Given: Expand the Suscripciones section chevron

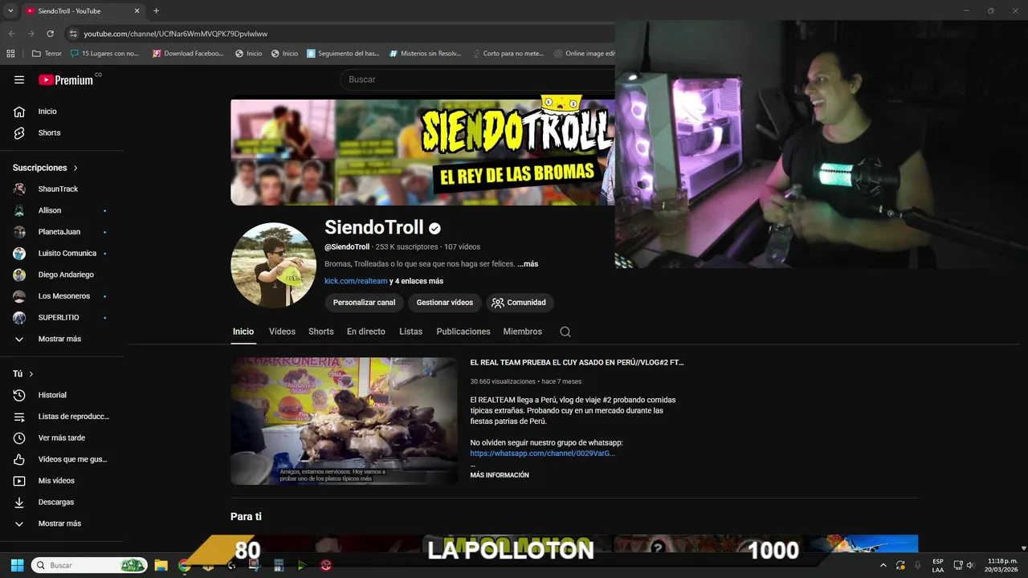Looking at the screenshot, I should [75, 168].
